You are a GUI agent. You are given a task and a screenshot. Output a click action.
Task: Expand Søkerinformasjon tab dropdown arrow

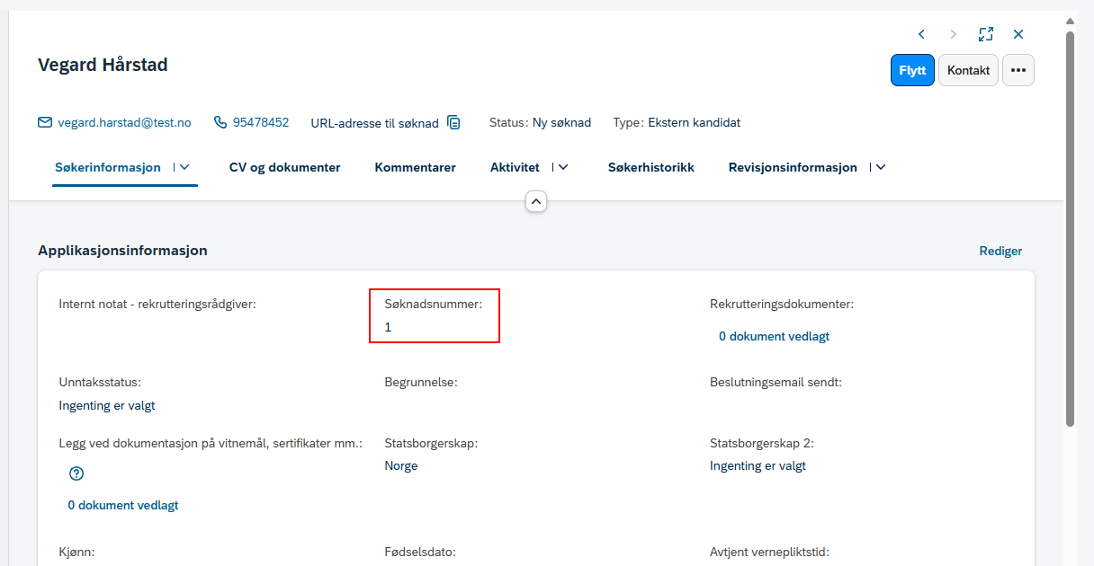point(185,167)
